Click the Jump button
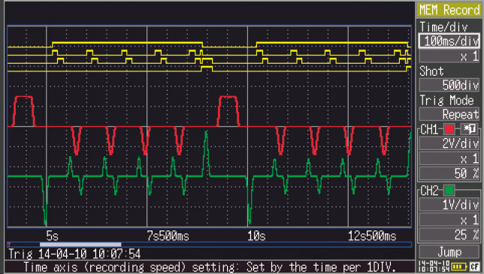The image size is (484, 274). coord(449,252)
